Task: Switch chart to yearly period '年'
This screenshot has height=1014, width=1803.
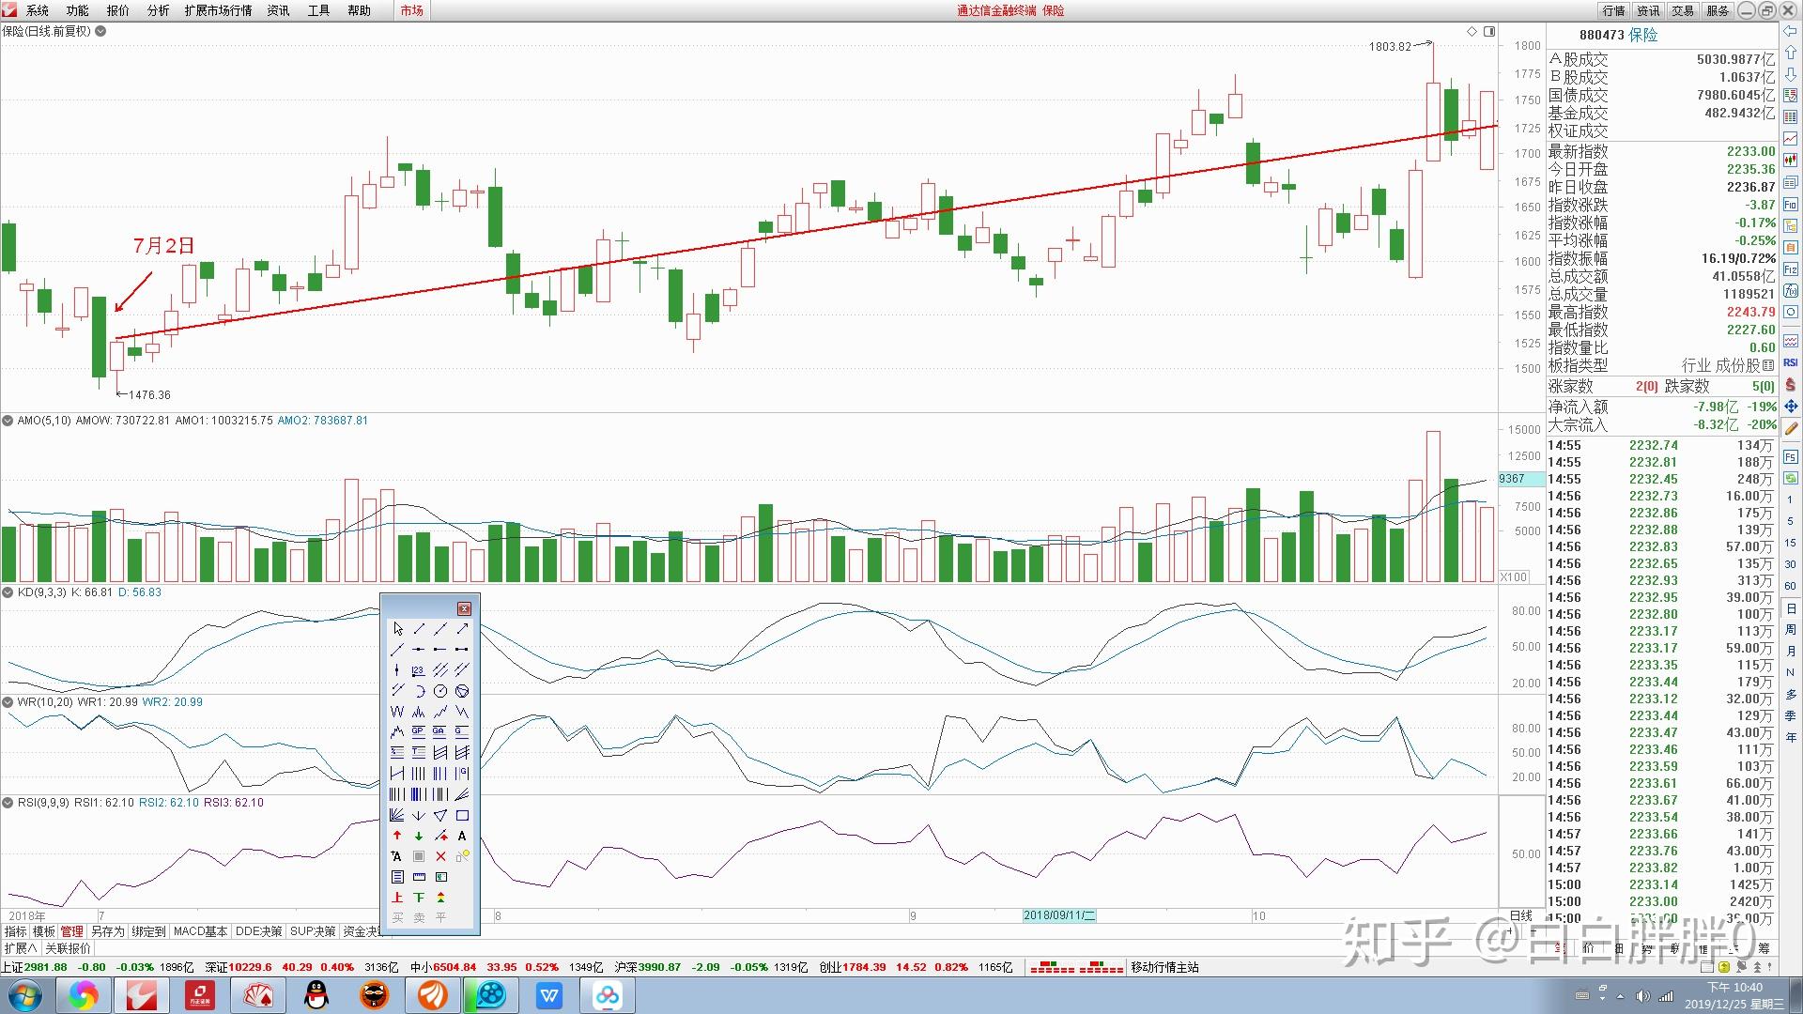Action: [x=1791, y=737]
